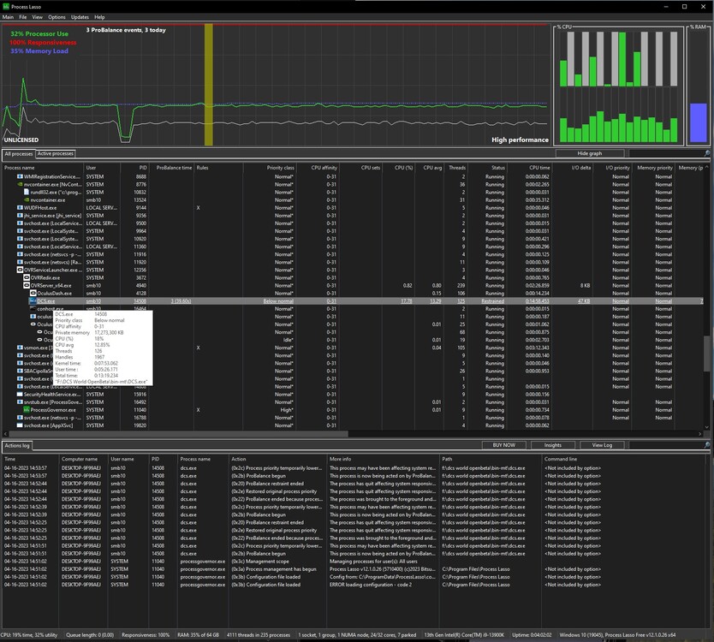
Task: Click the SecurityHealthService.exe process icon
Action: click(20, 394)
